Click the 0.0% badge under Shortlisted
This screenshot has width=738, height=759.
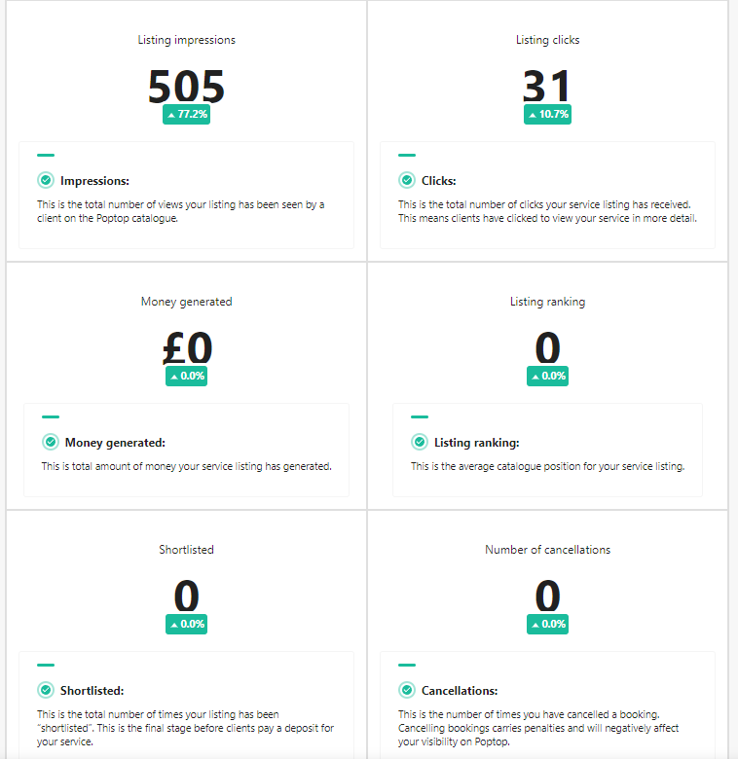(x=187, y=624)
